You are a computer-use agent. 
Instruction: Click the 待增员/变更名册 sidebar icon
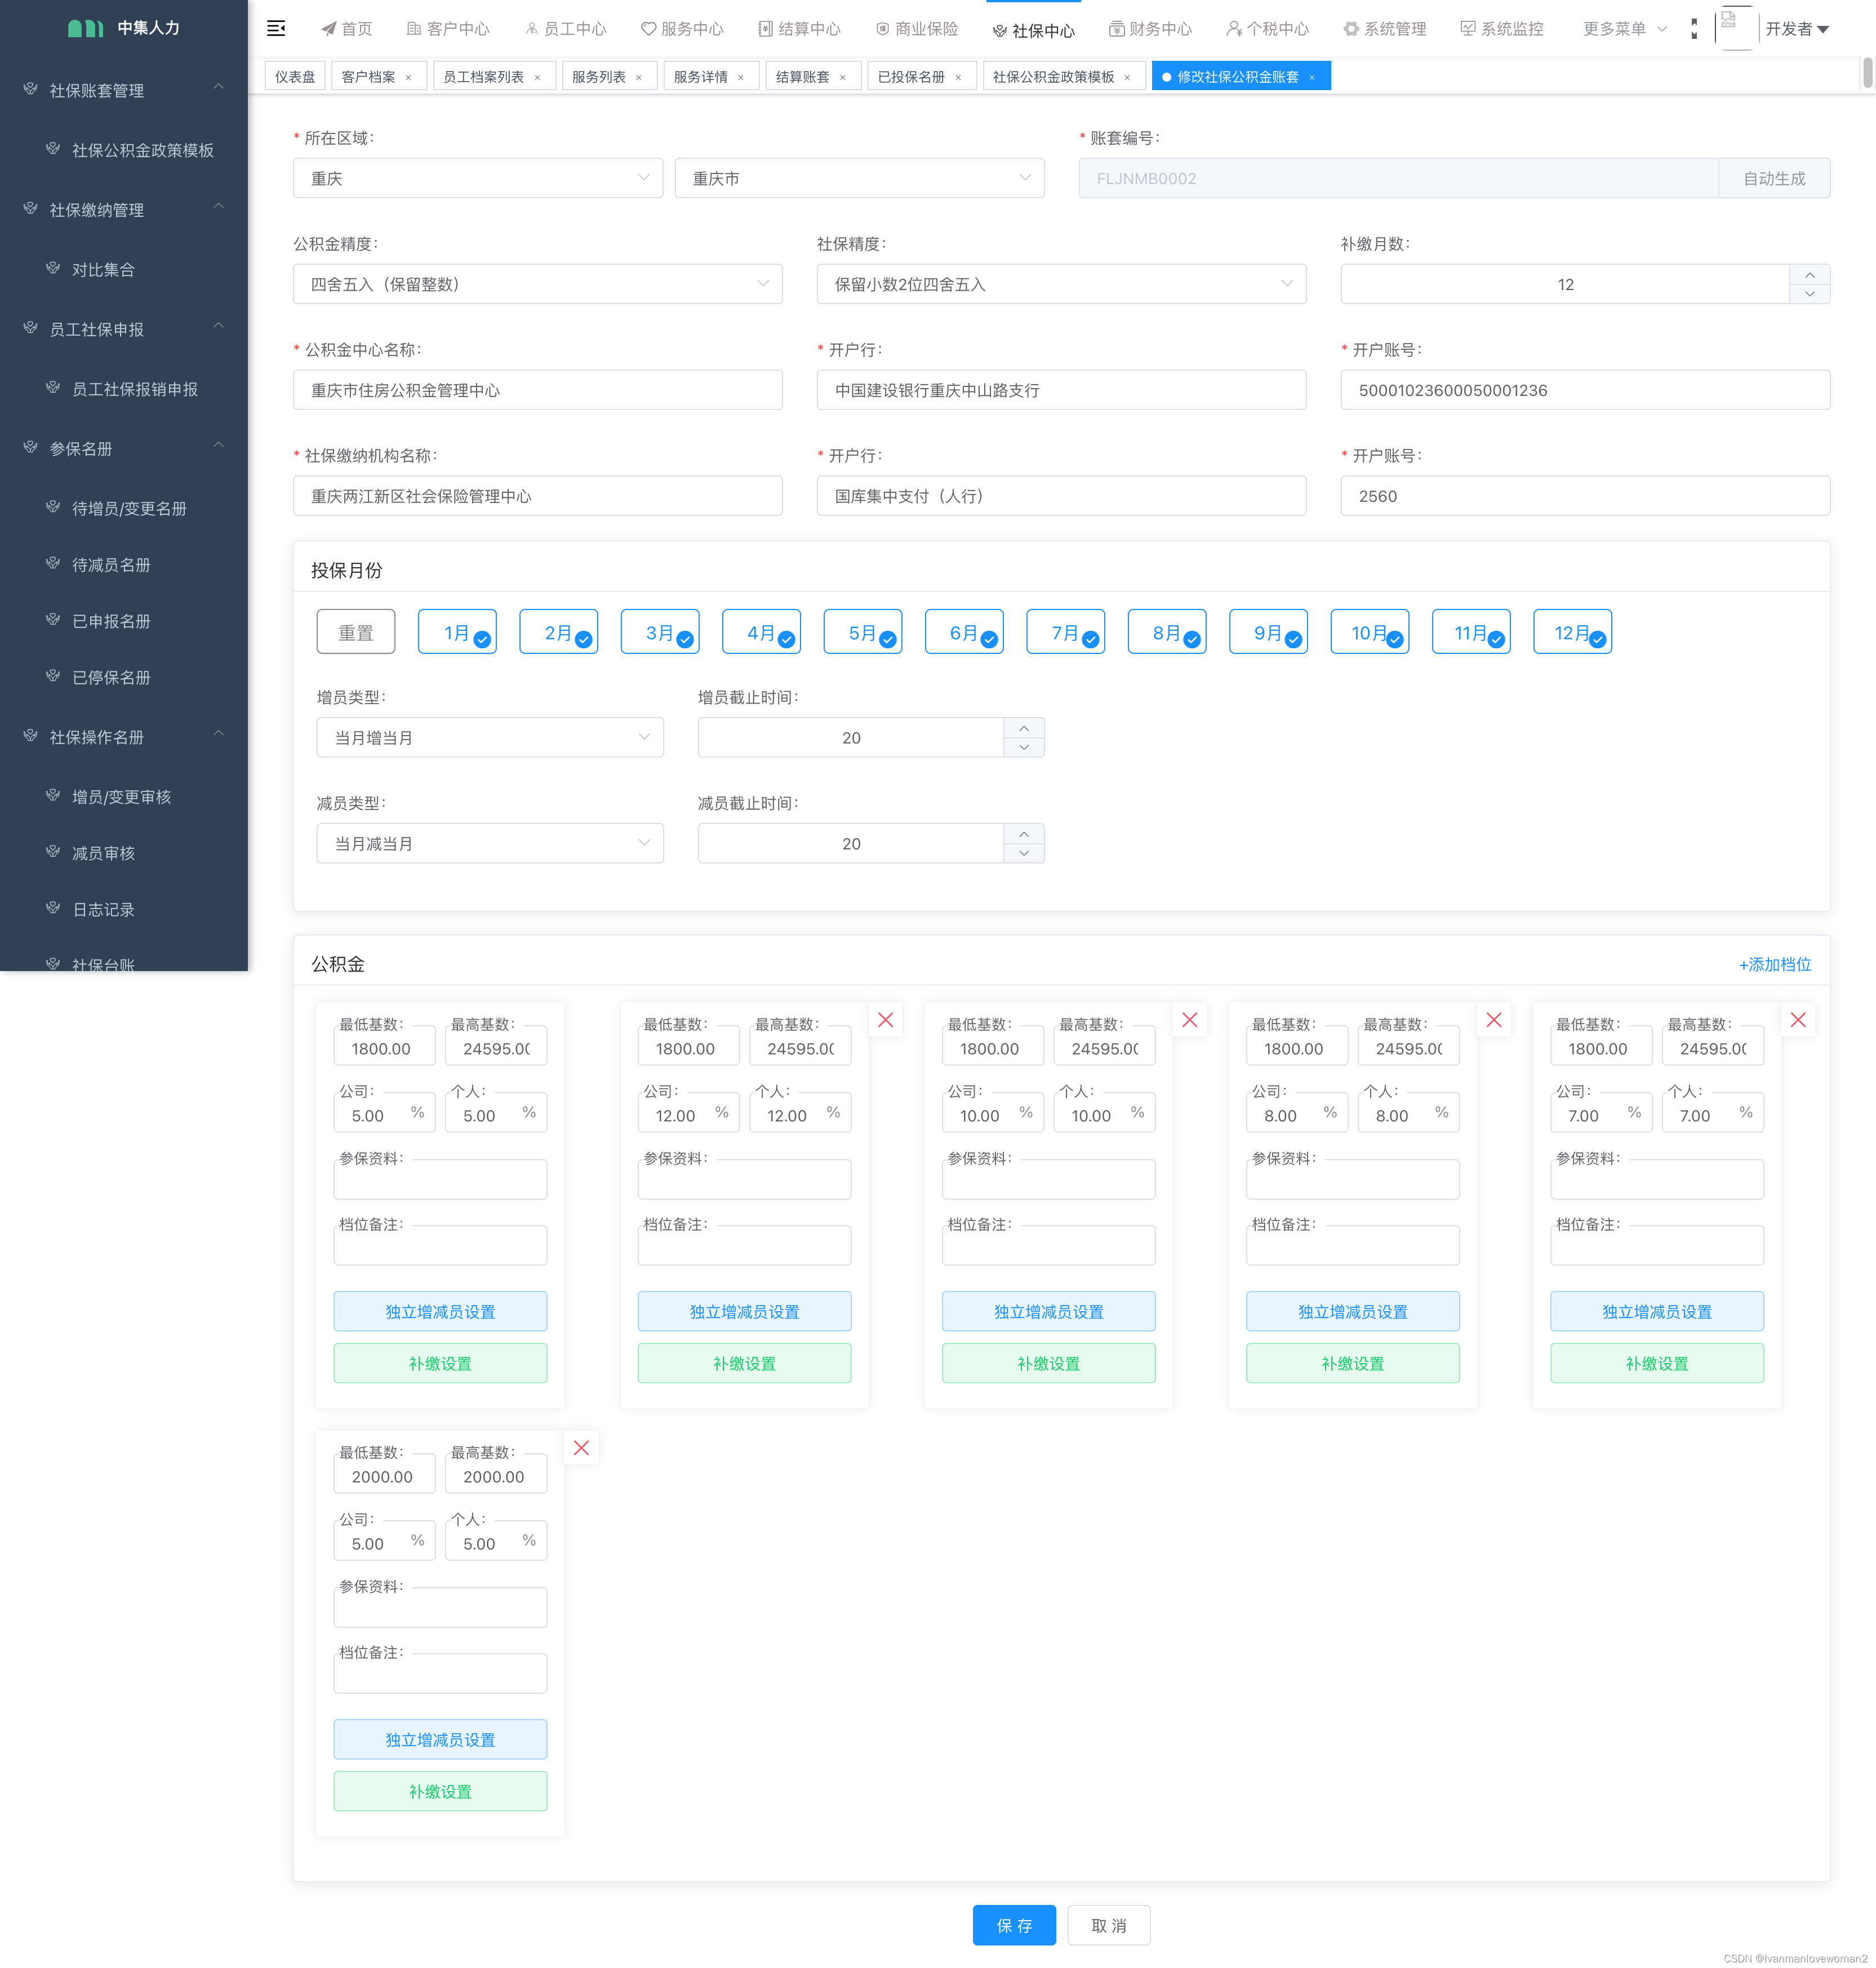pos(53,507)
